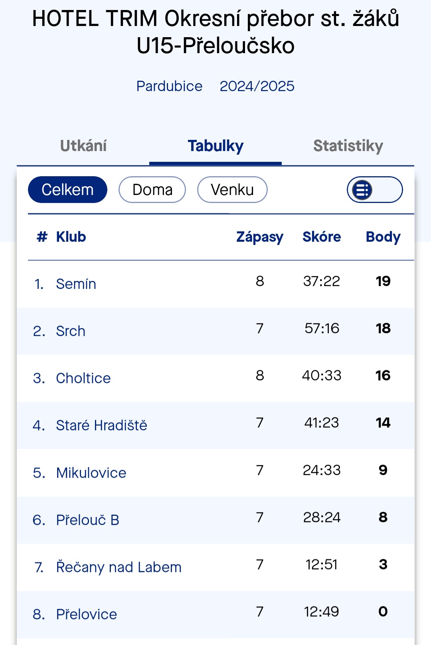431x645 pixels.
Task: Select the Doma filter pill
Action: pyautogui.click(x=152, y=189)
